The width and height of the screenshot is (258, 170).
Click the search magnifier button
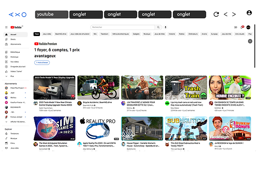tap(158, 27)
